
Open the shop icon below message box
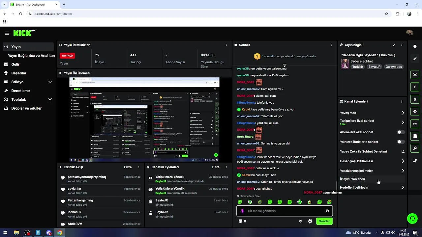click(x=240, y=221)
